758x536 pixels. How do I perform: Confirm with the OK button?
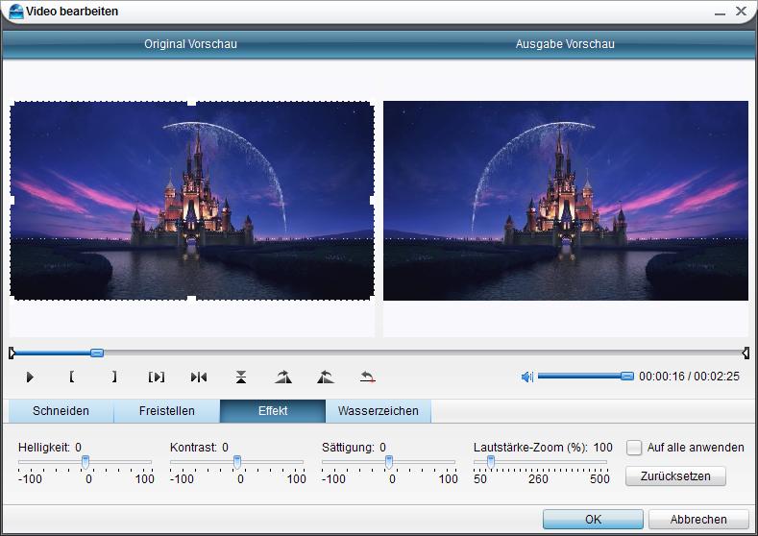click(593, 519)
